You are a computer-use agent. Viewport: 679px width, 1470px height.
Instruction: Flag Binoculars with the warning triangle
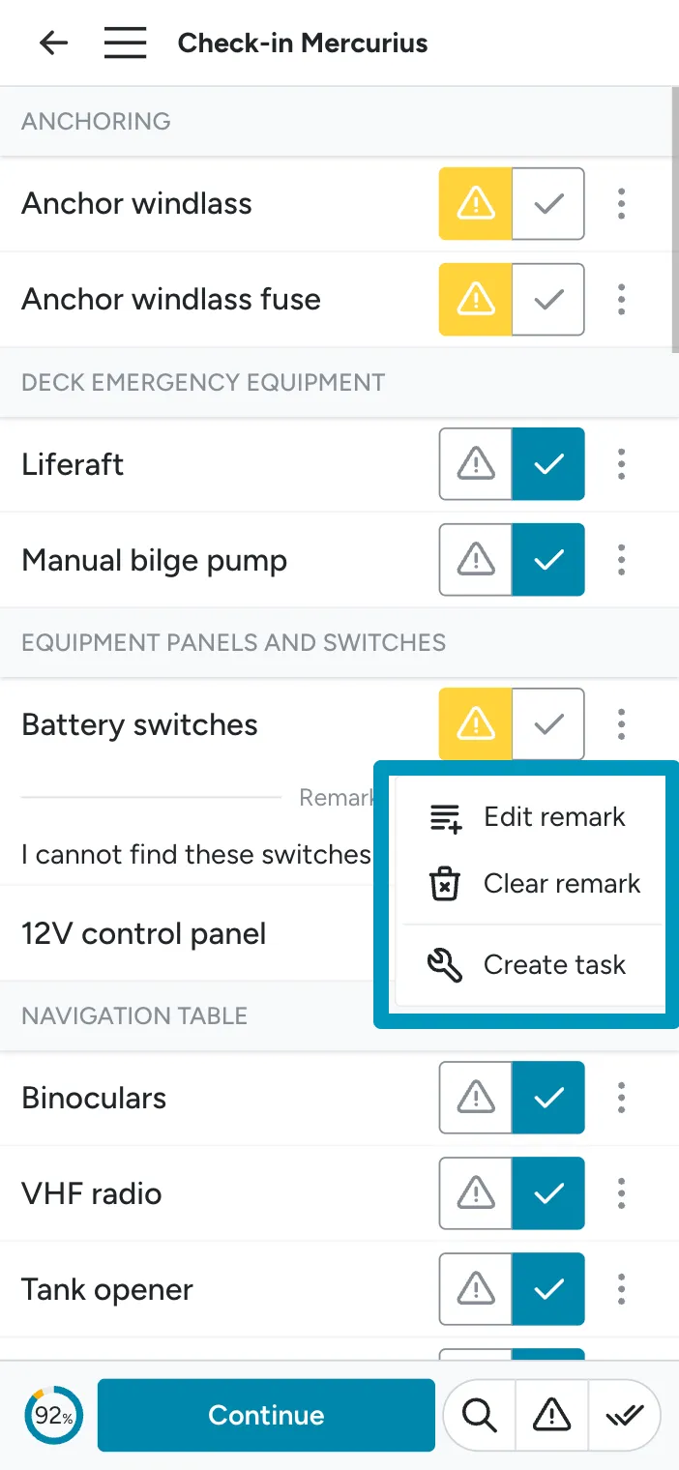(x=476, y=1098)
